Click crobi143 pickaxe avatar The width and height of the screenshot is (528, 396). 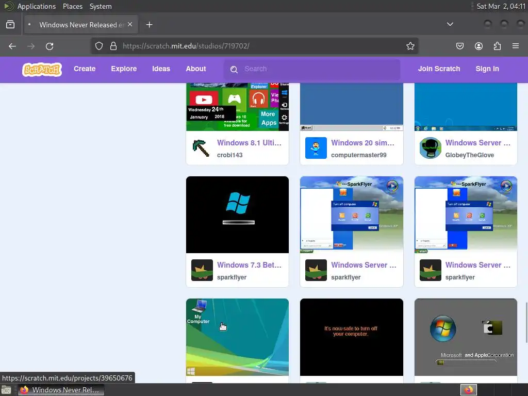tap(202, 148)
